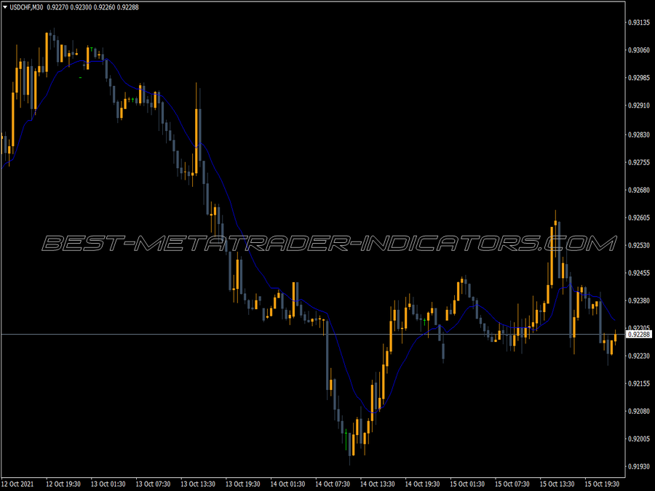Select the 13 Oct 19:30 time label
655x491 pixels.
[x=242, y=484]
